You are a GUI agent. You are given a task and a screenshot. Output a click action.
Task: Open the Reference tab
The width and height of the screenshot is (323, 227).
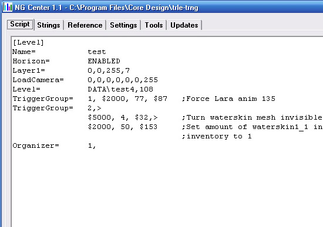click(85, 25)
